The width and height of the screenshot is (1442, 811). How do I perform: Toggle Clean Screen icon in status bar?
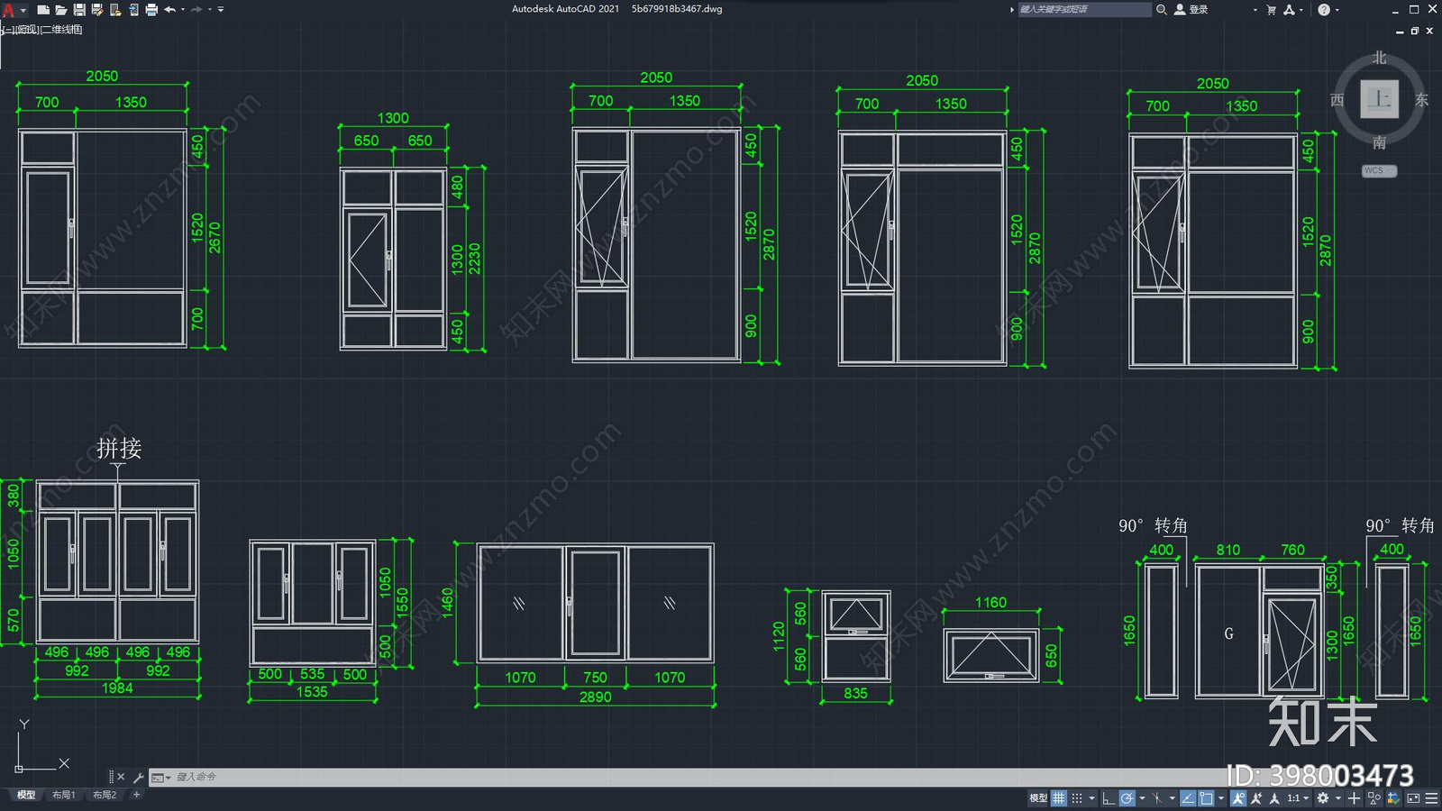tap(1413, 798)
